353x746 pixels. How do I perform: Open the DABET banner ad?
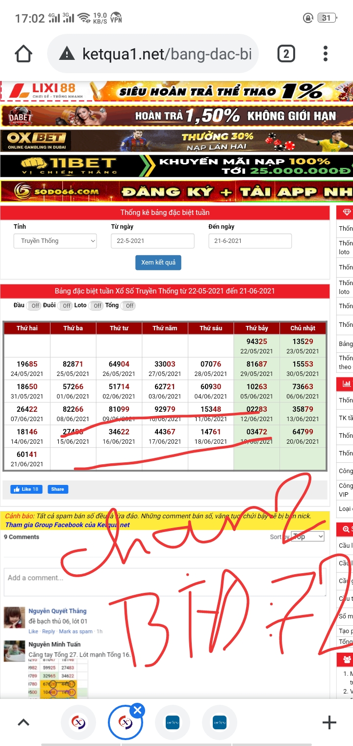click(x=176, y=116)
